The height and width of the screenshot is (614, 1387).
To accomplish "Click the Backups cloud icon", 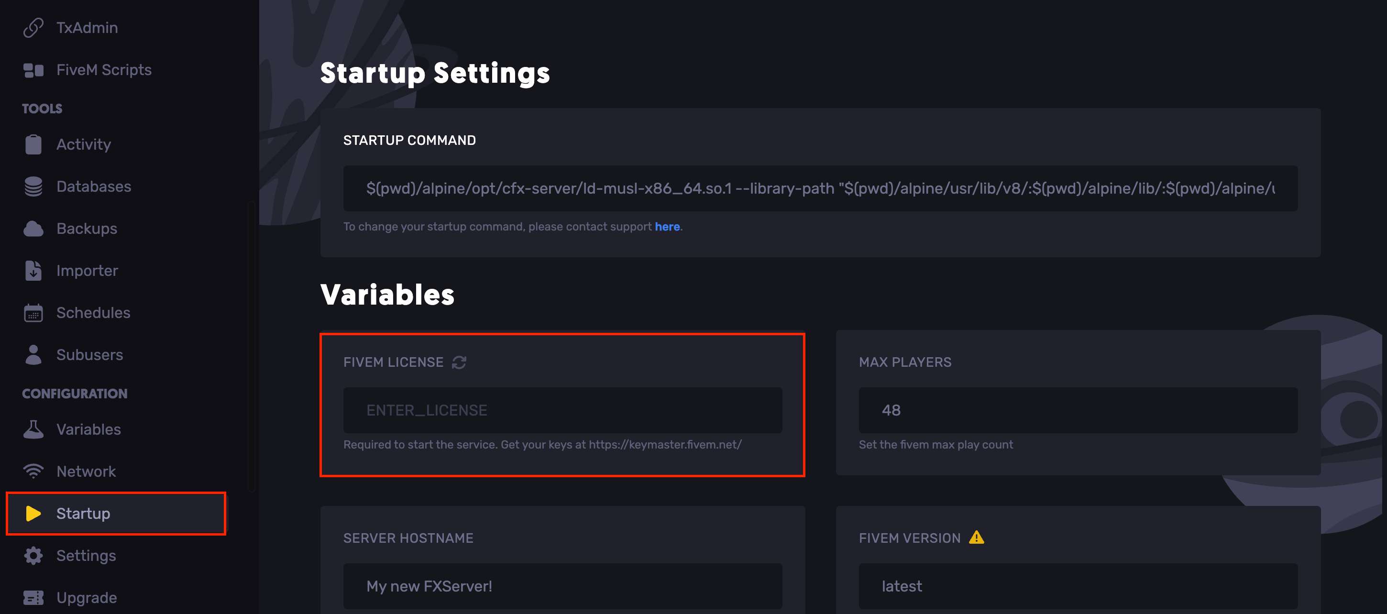I will pyautogui.click(x=33, y=229).
